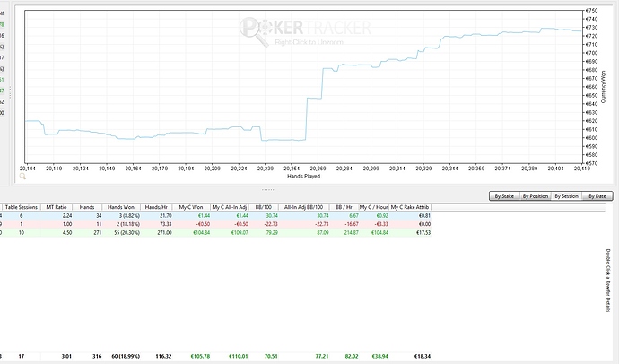
Task: Click the €109.07 All-In Adj value
Action: click(240, 233)
